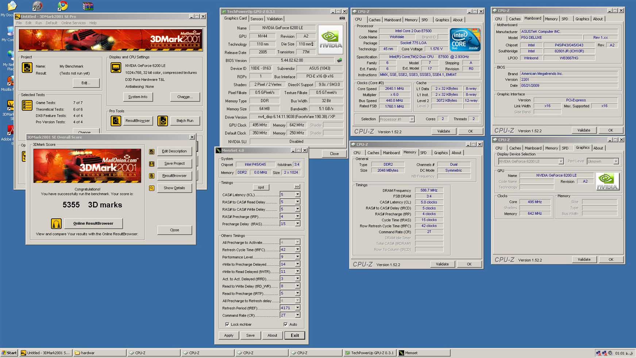Click Save button in MemSet
This screenshot has width=636, height=358.
pos(250,335)
